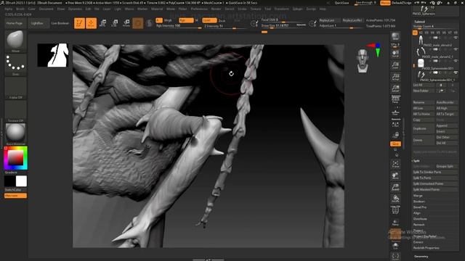Open the Zplugin menu

click(x=297, y=9)
